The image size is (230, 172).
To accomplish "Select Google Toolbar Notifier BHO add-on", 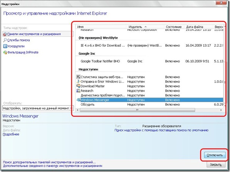I will click(x=149, y=61).
